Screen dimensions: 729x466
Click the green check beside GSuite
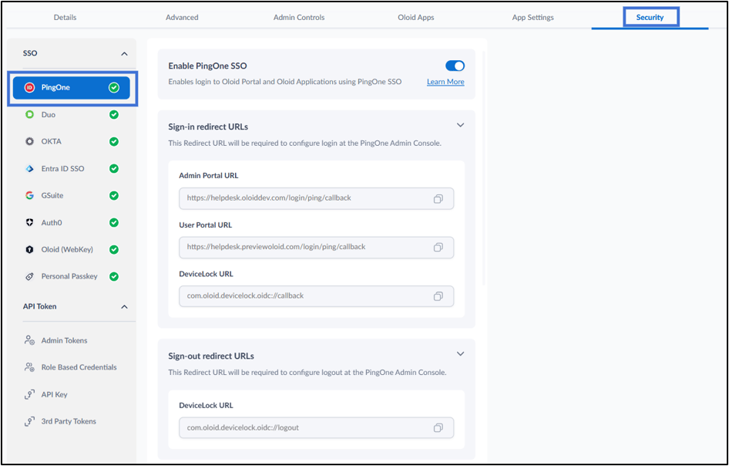click(114, 195)
